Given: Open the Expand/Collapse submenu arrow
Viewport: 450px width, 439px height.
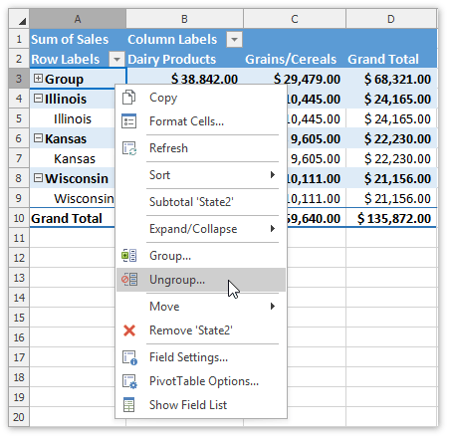Looking at the screenshot, I should click(273, 229).
